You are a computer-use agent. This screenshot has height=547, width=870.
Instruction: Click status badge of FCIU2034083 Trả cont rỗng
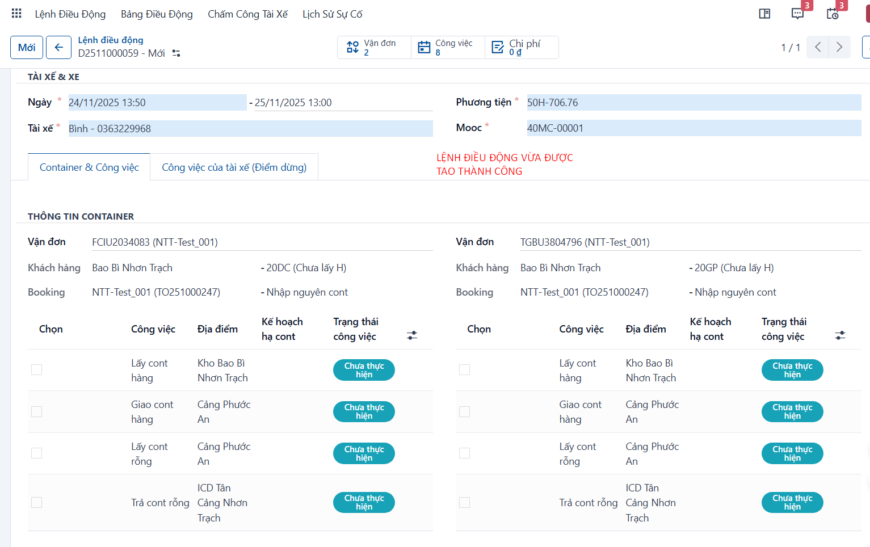click(364, 502)
